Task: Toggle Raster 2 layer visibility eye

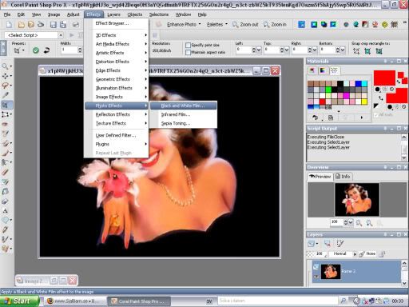Action: tap(316, 277)
